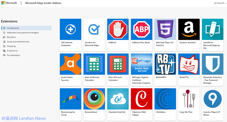Open the Autofill by Fillr pencil icon
227x122 pixels.
tap(213, 29)
